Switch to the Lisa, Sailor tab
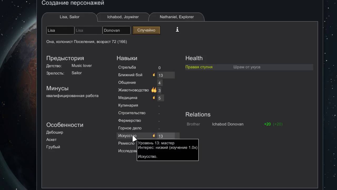 [x=70, y=17]
